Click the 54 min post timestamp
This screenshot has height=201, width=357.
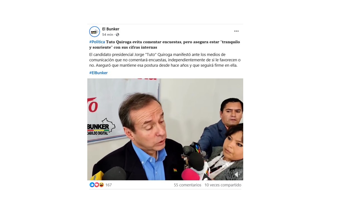(x=108, y=35)
